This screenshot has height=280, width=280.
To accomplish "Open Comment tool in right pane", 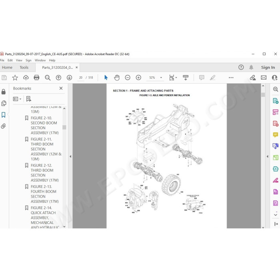I will pyautogui.click(x=275, y=135).
